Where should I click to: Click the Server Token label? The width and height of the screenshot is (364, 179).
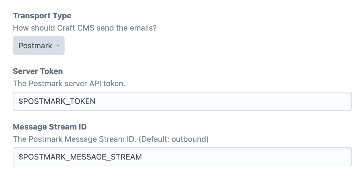point(38,71)
